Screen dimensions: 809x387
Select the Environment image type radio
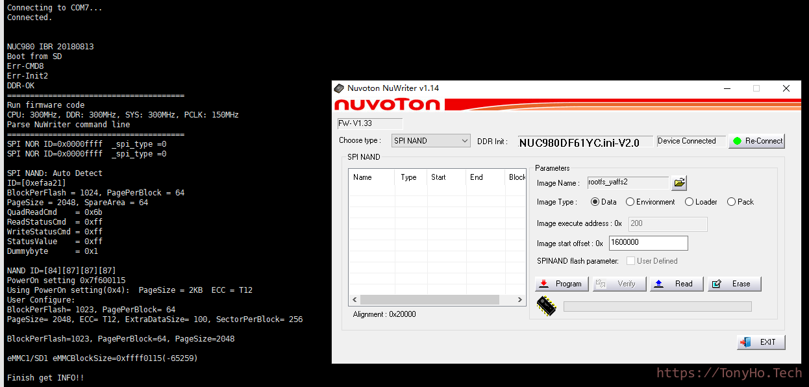[x=630, y=202]
